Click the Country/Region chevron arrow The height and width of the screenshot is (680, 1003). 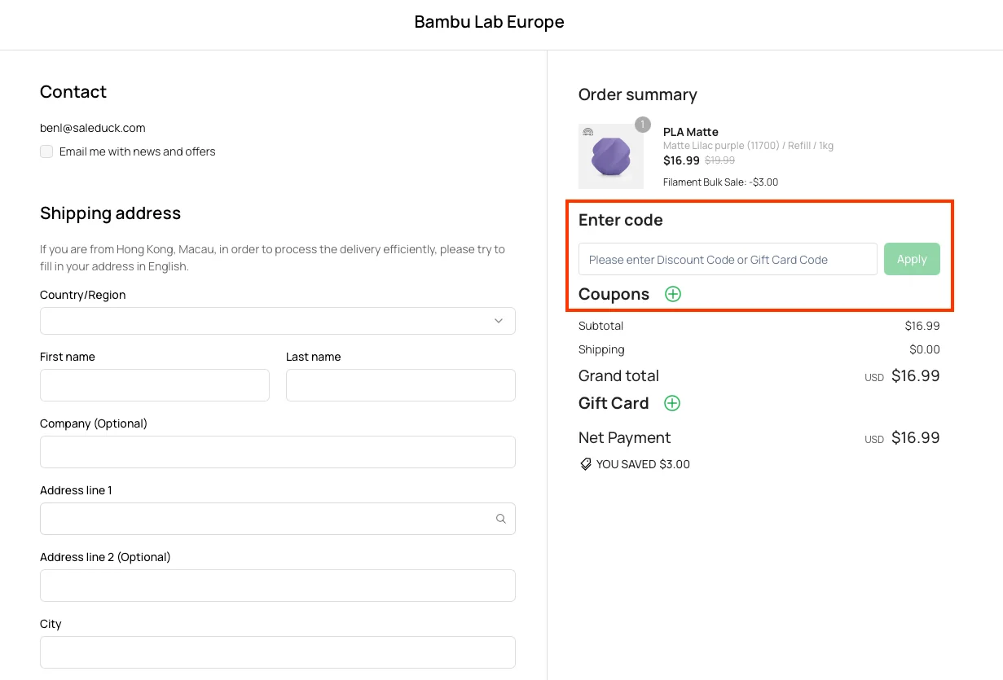[498, 321]
